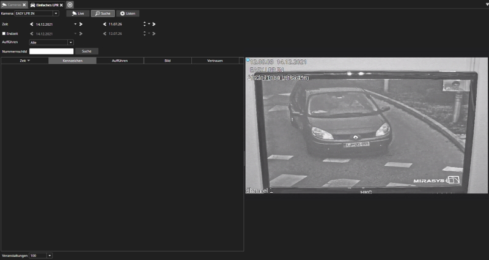Go to next date in Zeit row
The height and width of the screenshot is (260, 489).
(81, 24)
